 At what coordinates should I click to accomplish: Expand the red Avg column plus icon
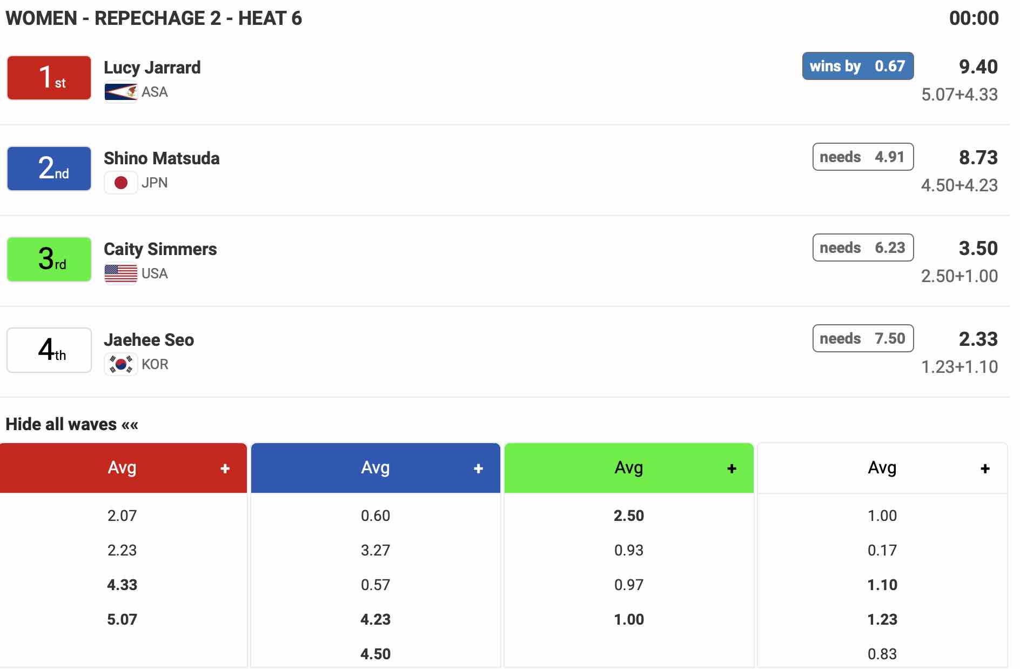225,469
